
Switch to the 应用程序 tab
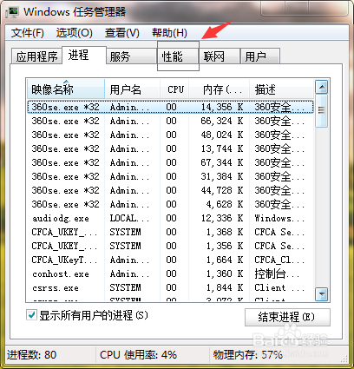36,56
